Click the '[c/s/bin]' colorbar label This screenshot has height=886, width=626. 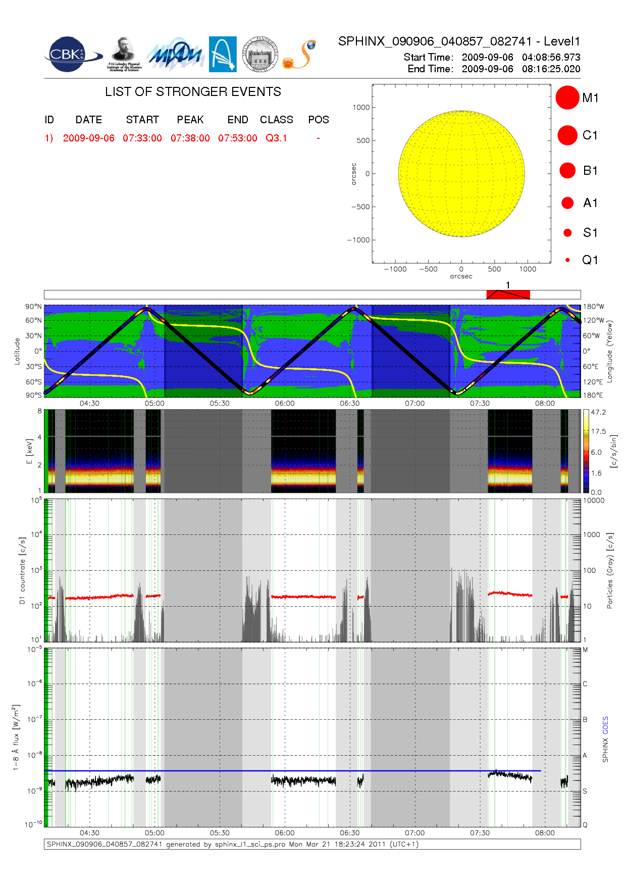click(x=613, y=451)
